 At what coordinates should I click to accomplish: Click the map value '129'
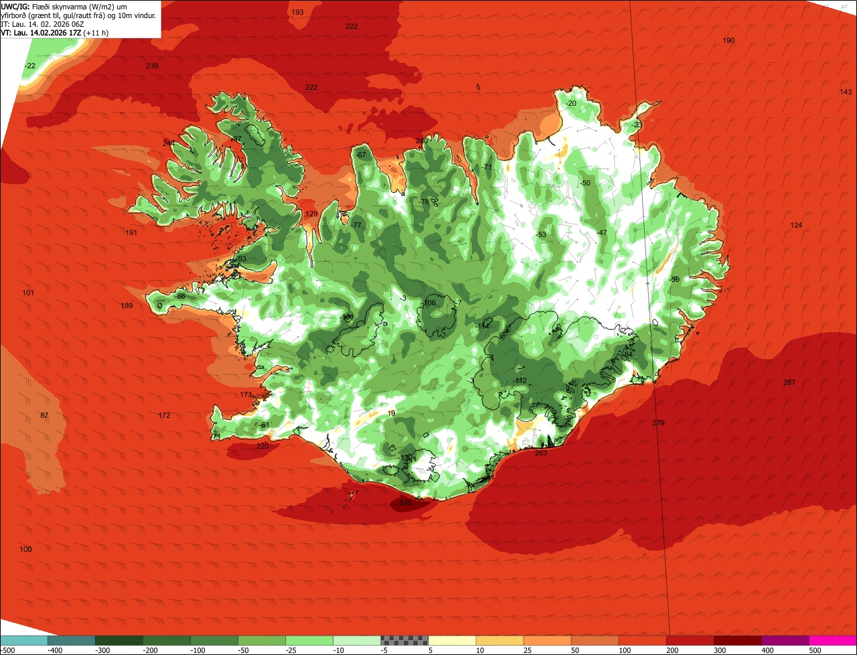(312, 214)
